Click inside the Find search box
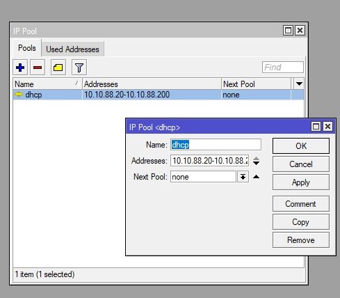Viewport: 340px width, 298px height. (x=283, y=68)
